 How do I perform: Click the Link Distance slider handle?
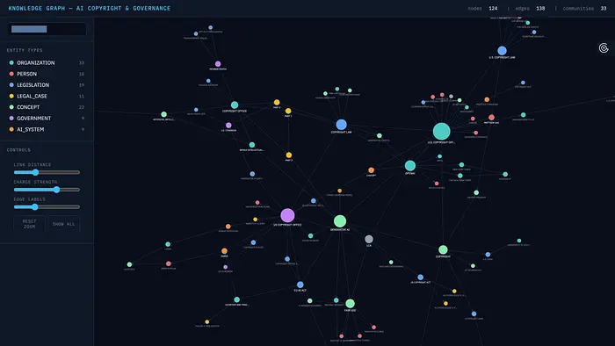[35, 172]
